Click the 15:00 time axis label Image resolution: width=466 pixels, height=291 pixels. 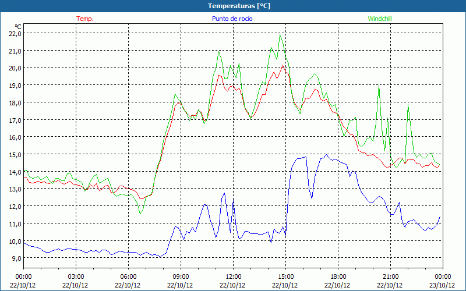285,277
